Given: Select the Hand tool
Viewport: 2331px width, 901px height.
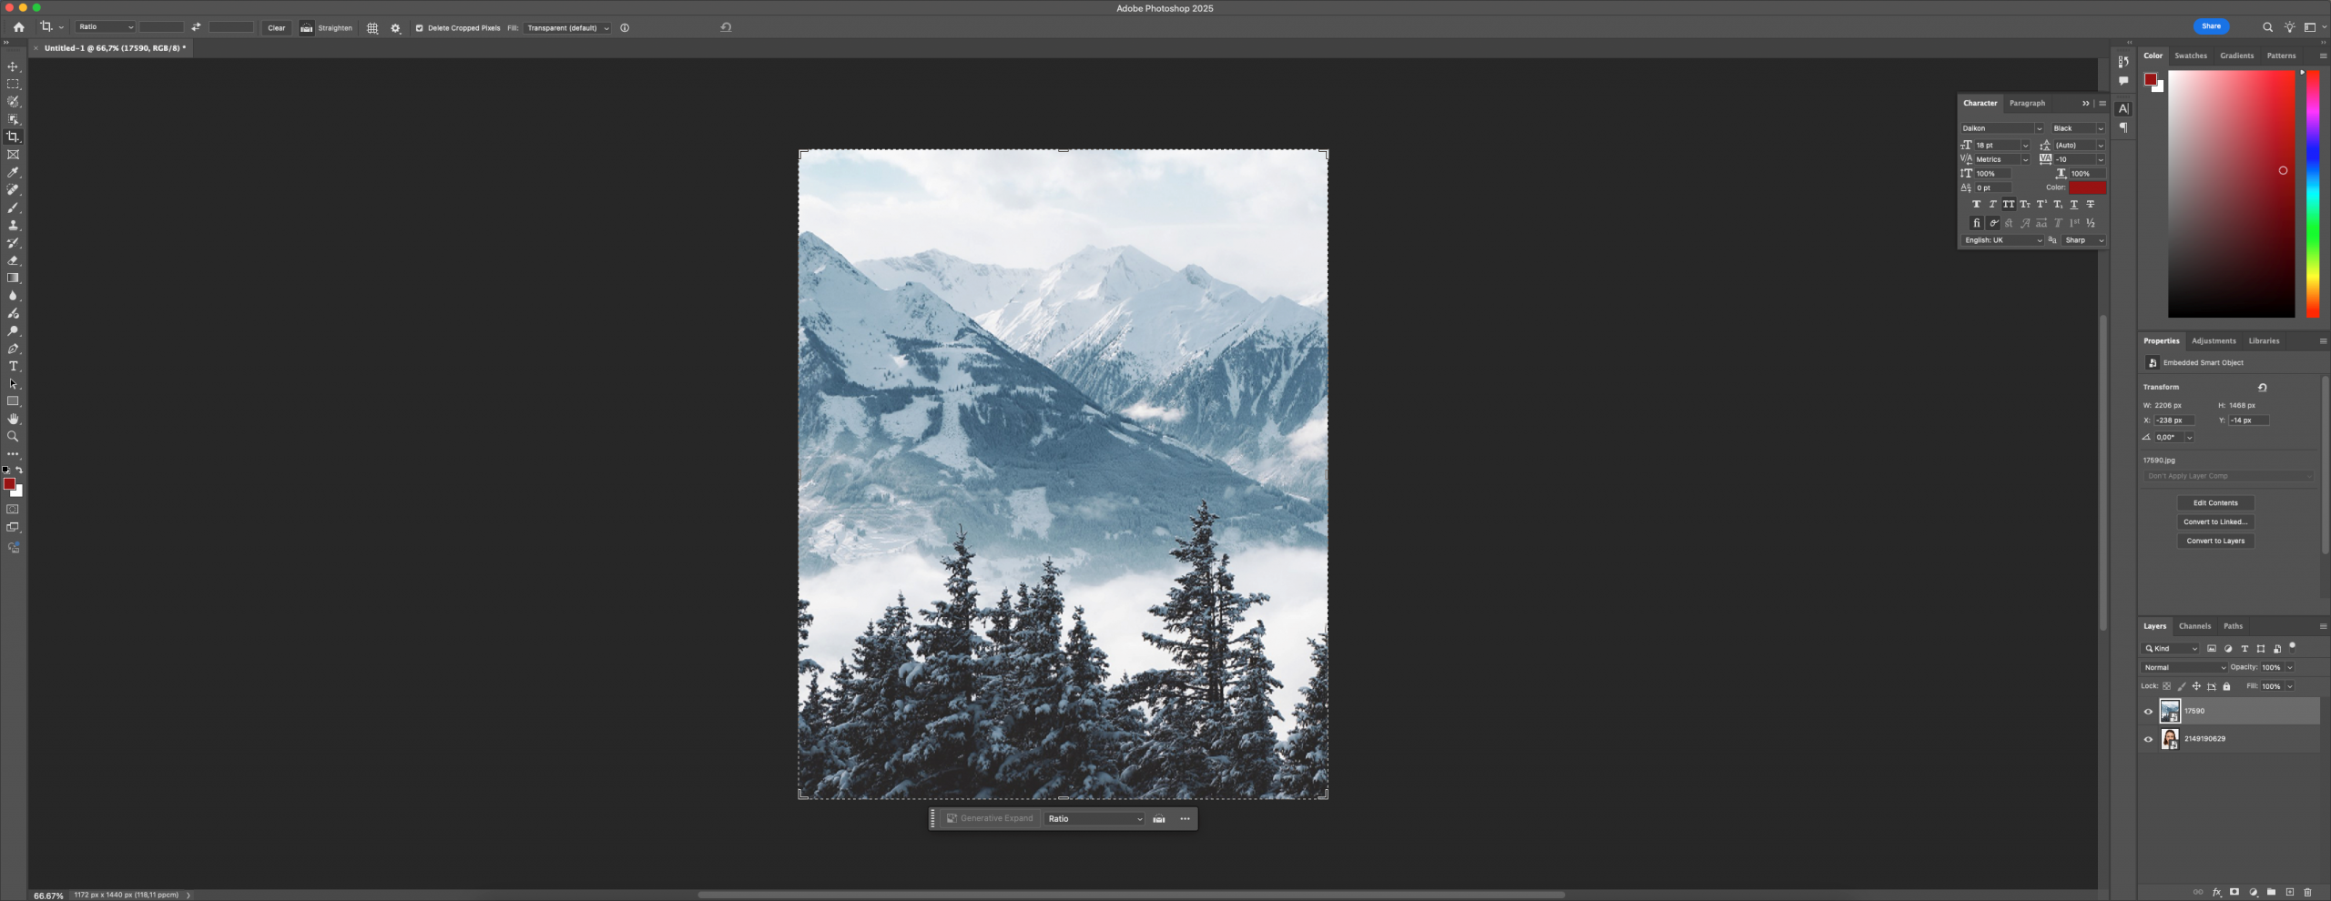Looking at the screenshot, I should (13, 419).
